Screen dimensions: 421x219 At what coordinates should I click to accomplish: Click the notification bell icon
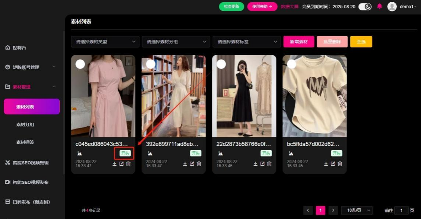click(379, 6)
